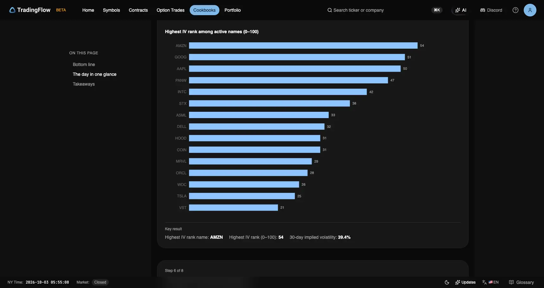Jump to Takeaways section

coord(84,84)
